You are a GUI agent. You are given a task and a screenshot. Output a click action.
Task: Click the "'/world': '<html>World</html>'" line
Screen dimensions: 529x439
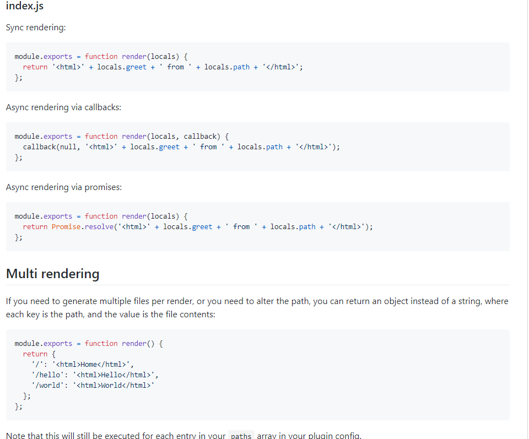click(x=93, y=386)
